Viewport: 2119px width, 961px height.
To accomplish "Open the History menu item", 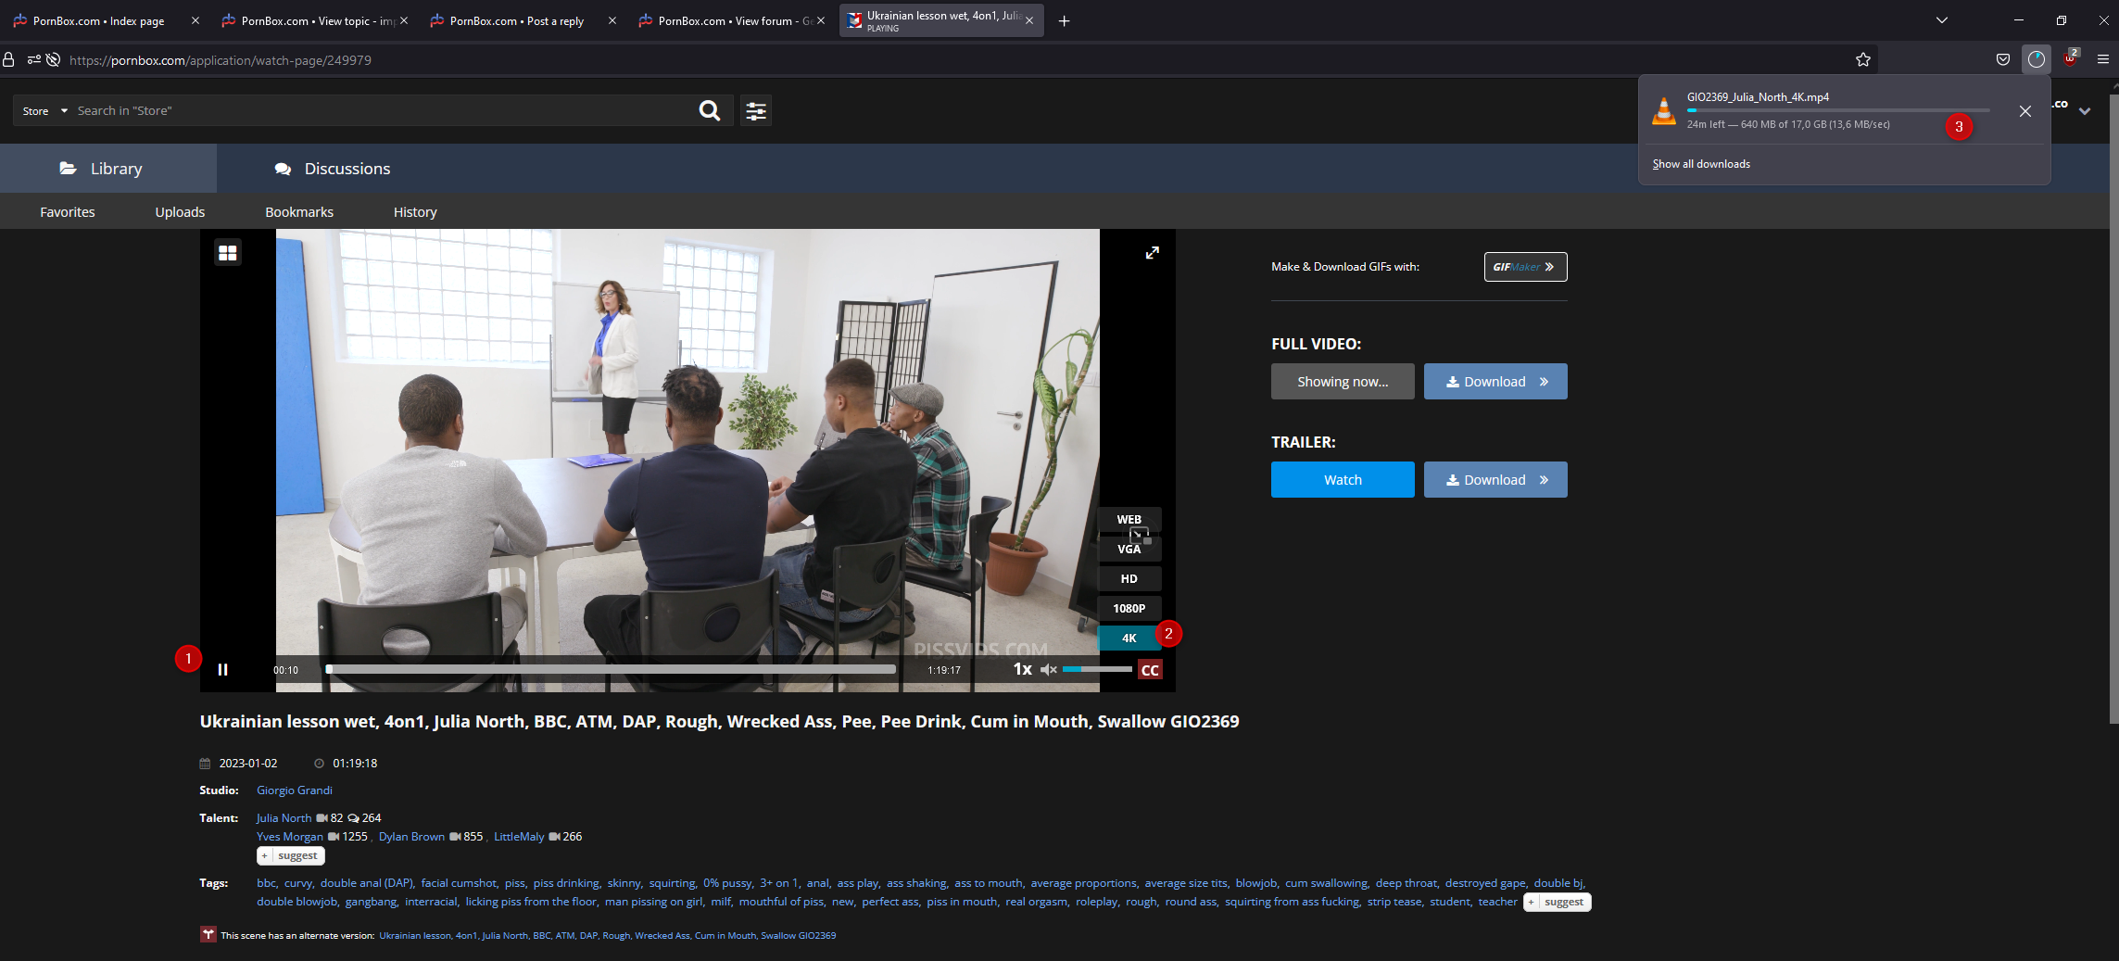I will [x=414, y=212].
